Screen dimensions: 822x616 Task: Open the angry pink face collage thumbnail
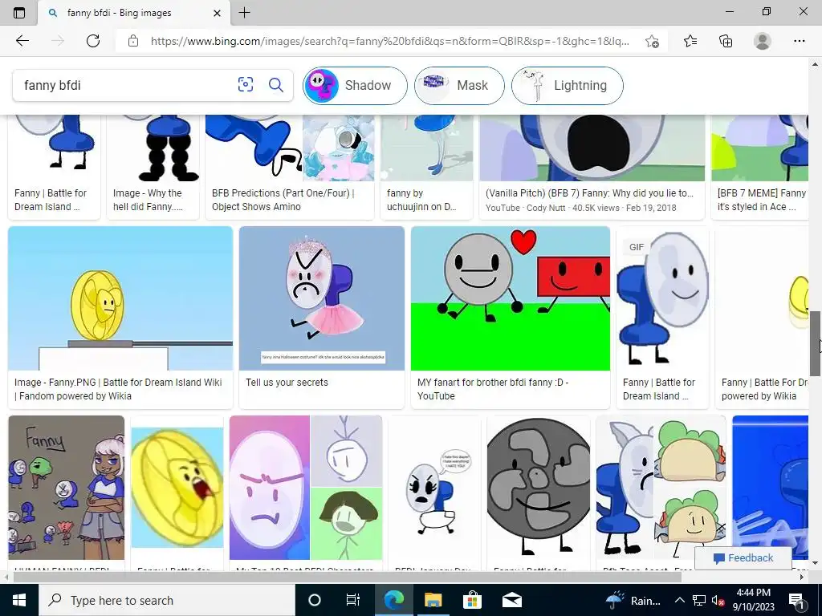click(306, 488)
